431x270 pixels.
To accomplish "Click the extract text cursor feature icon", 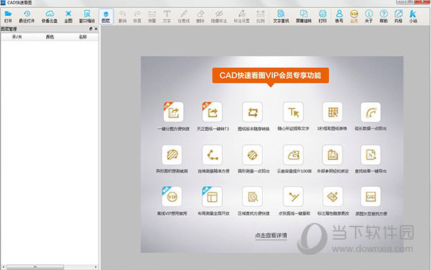I will 293,112.
